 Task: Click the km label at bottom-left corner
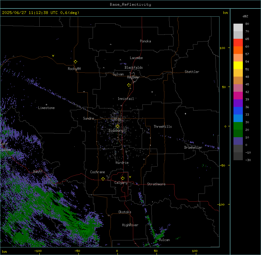(x=5, y=251)
